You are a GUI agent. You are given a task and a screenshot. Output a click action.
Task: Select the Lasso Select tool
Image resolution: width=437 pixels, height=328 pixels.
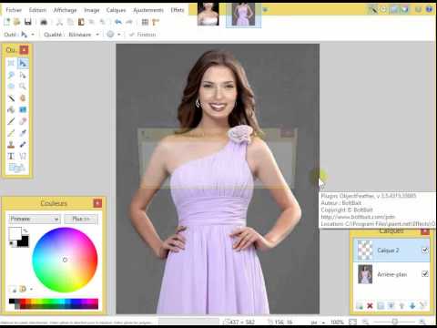[11, 75]
